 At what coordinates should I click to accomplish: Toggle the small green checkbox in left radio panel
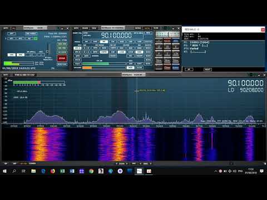point(36,38)
